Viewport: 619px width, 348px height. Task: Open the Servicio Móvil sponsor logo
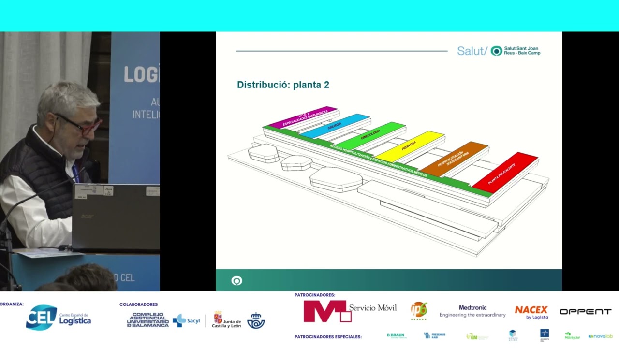(350, 311)
